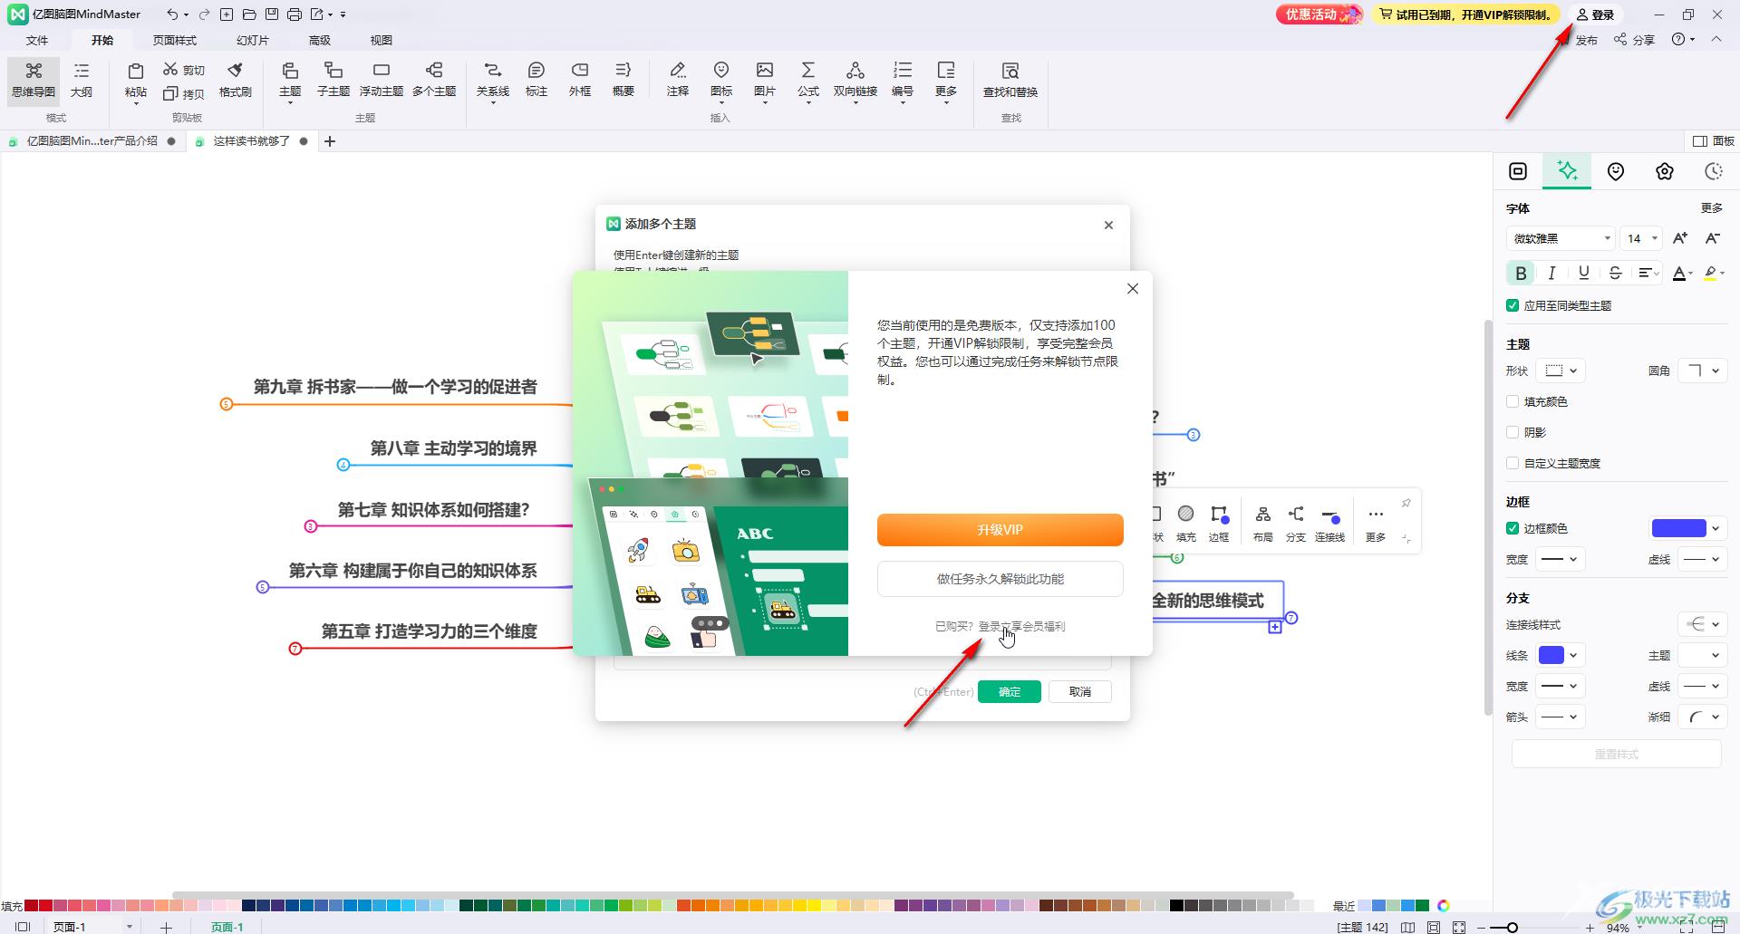The height and width of the screenshot is (934, 1740).
Task: Add an 外框 boundary frame
Action: point(580,80)
